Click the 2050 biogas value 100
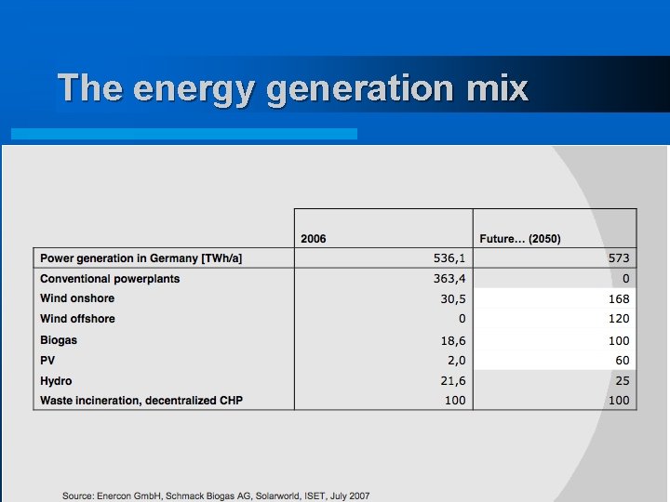The height and width of the screenshot is (502, 670). (619, 340)
